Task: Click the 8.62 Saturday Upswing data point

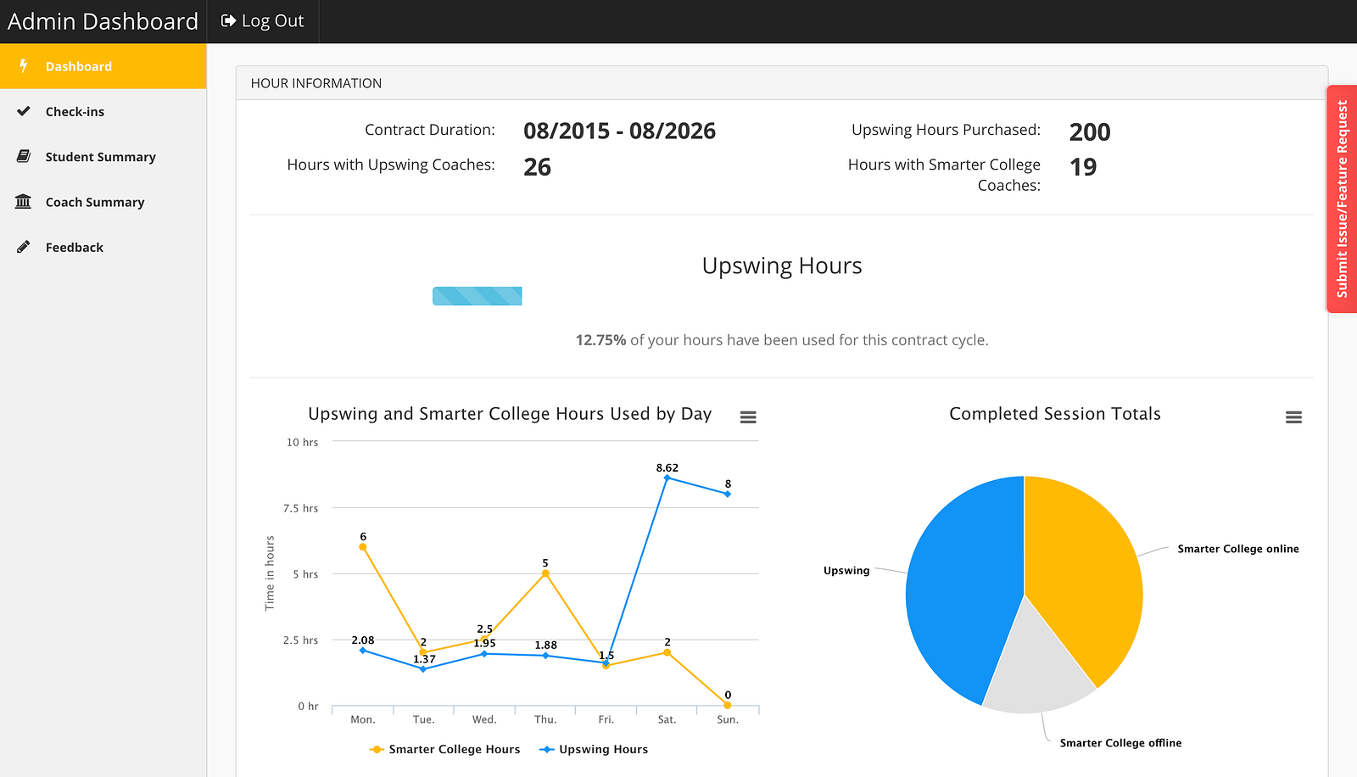Action: (667, 478)
